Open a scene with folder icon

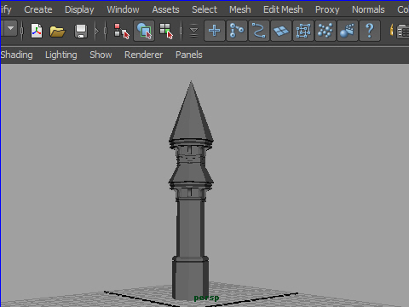click(57, 31)
